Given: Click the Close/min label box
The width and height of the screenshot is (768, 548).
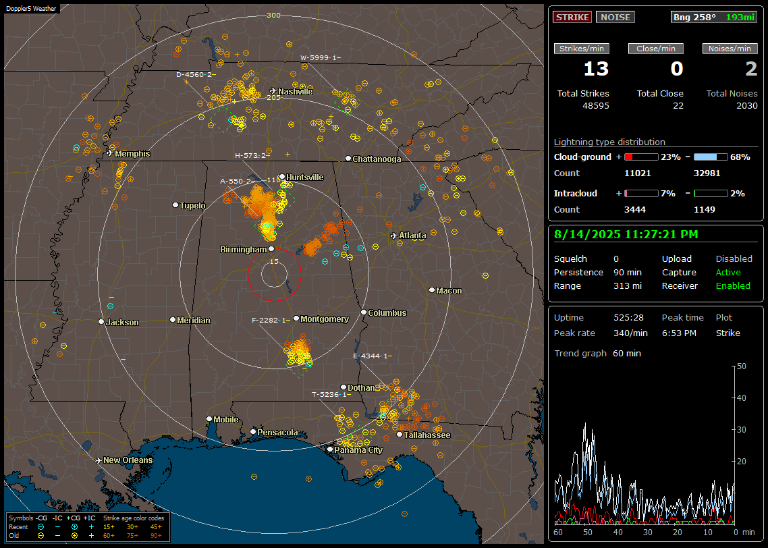Looking at the screenshot, I should (656, 49).
